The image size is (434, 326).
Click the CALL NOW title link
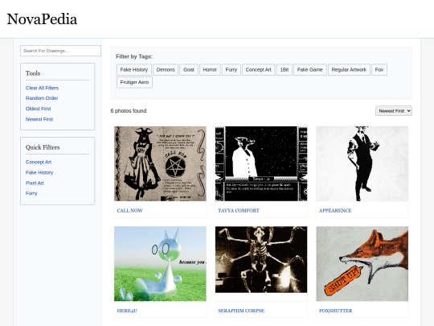pos(129,210)
